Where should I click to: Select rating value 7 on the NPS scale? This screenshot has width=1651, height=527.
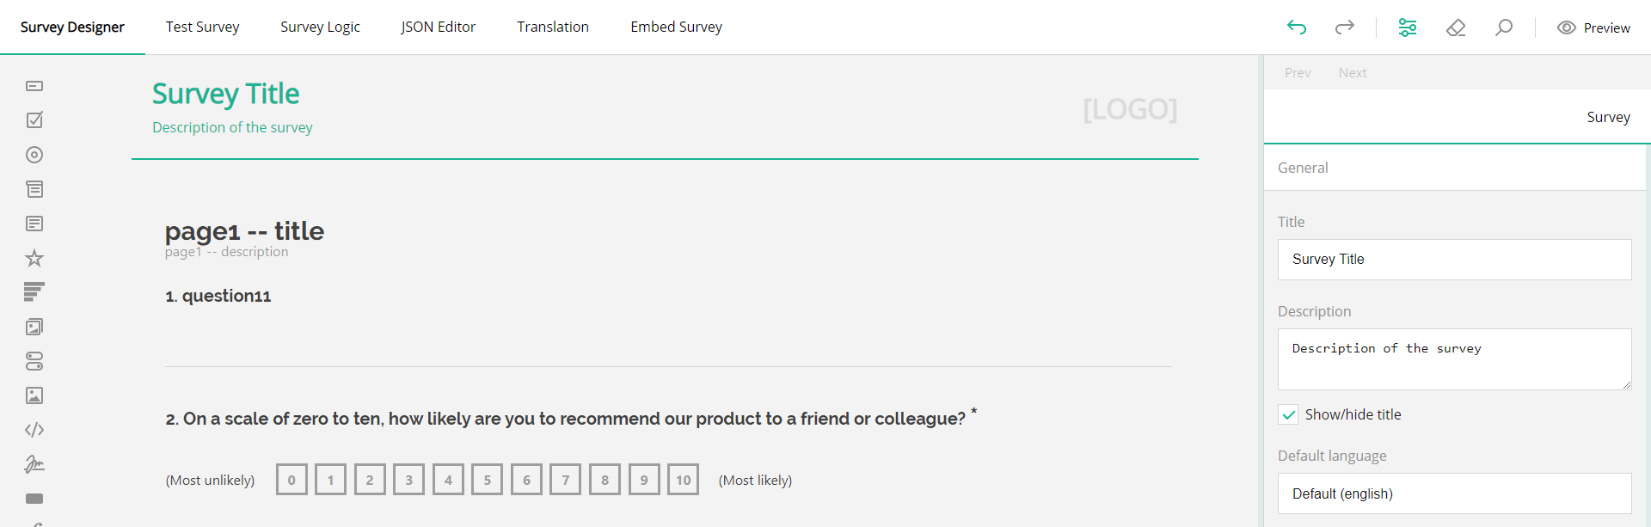pos(566,479)
